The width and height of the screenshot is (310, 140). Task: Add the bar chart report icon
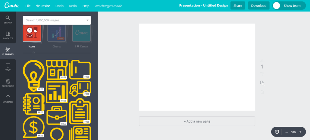tap(56, 92)
